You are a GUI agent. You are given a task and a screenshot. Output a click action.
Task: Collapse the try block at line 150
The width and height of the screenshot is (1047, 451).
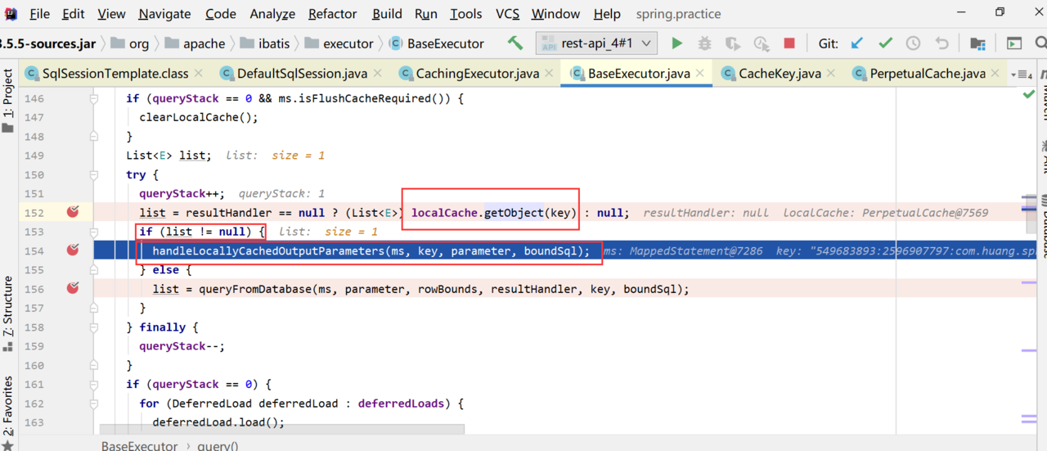pos(94,174)
